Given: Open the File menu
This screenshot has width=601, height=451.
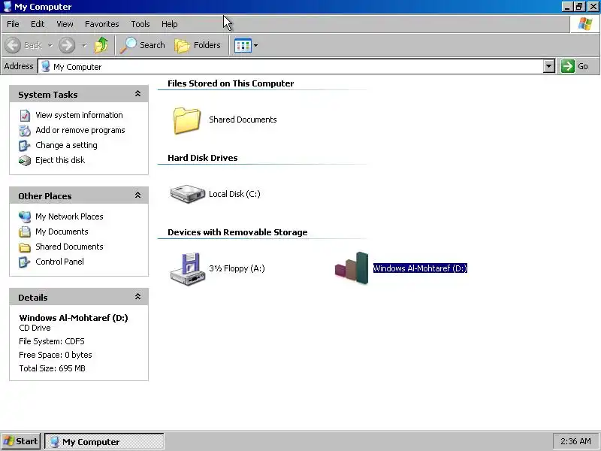Looking at the screenshot, I should [13, 24].
